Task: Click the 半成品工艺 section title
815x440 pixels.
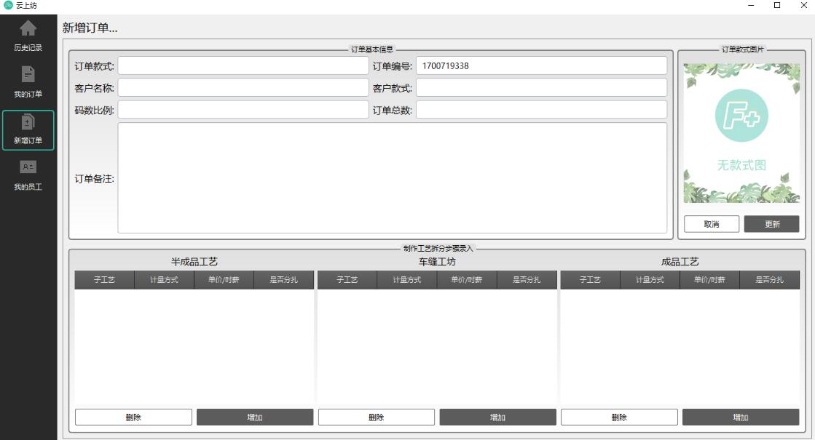Action: pos(194,262)
